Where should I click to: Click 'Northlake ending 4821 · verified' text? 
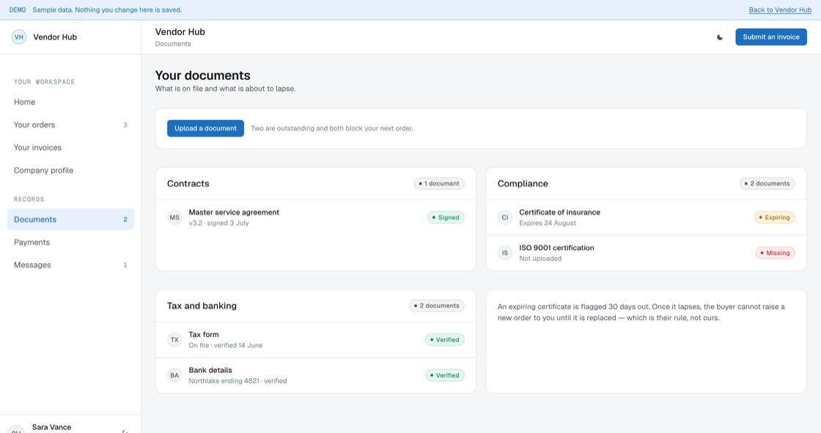(238, 381)
